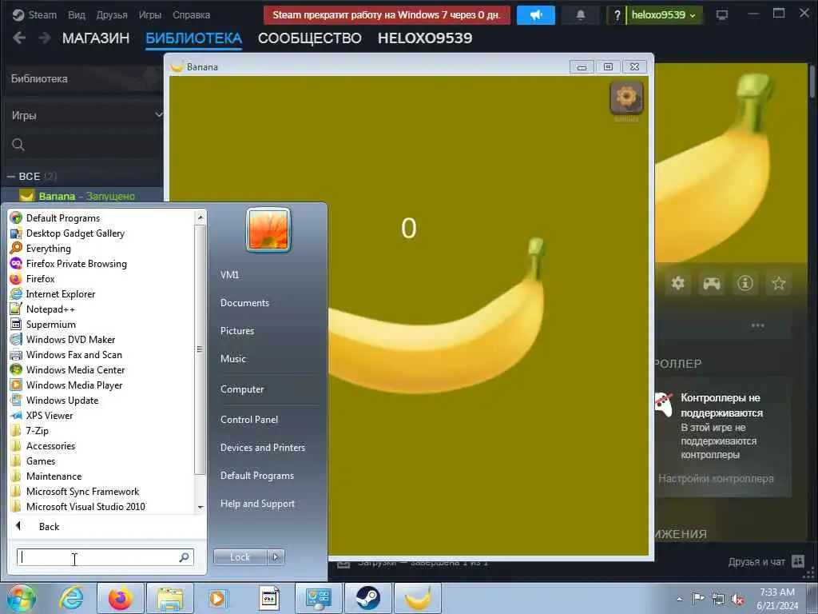
Task: Open Devices and Printers
Action: 262,448
